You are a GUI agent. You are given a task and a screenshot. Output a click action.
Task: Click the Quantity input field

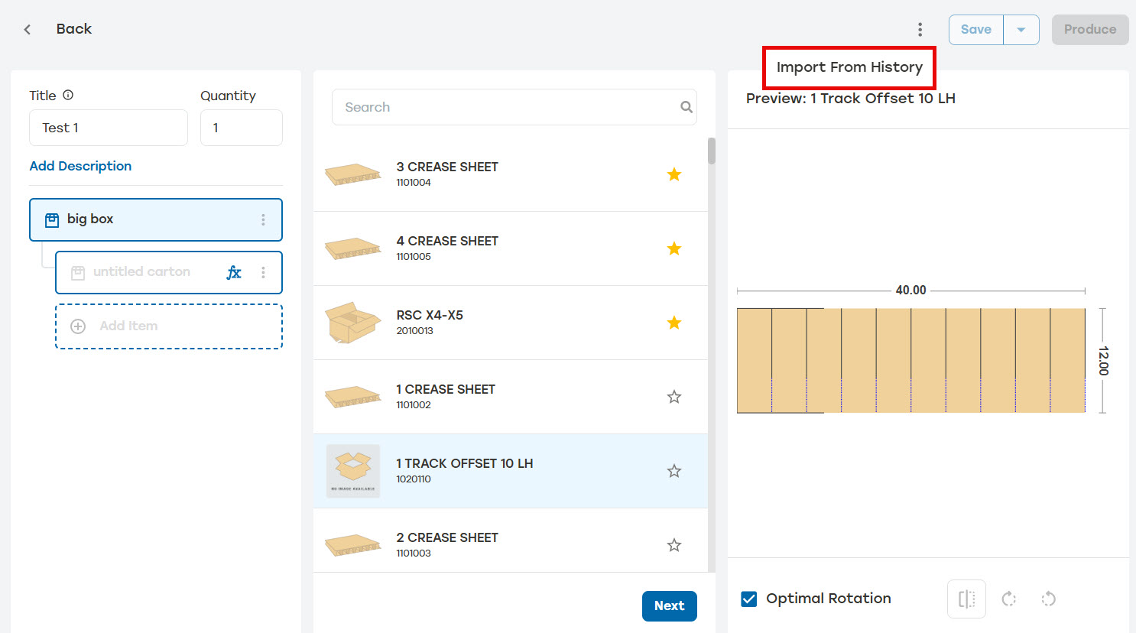[x=242, y=128]
